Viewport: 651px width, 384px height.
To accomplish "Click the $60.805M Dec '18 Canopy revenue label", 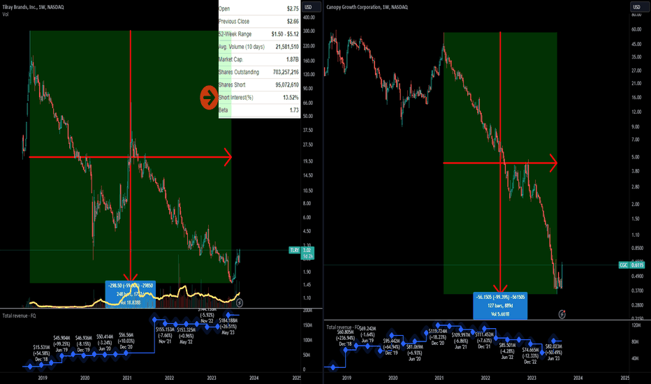I will pyautogui.click(x=346, y=338).
